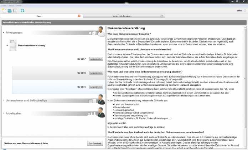This screenshot has height=150, width=248.
Task: Collapse the Privatperson section
Action: 4,32
